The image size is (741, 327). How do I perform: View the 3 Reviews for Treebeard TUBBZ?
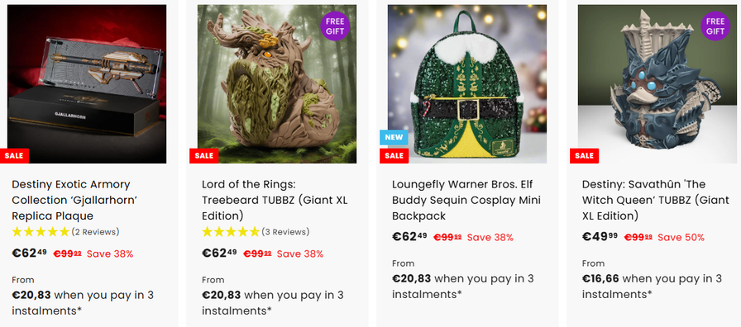tap(285, 232)
